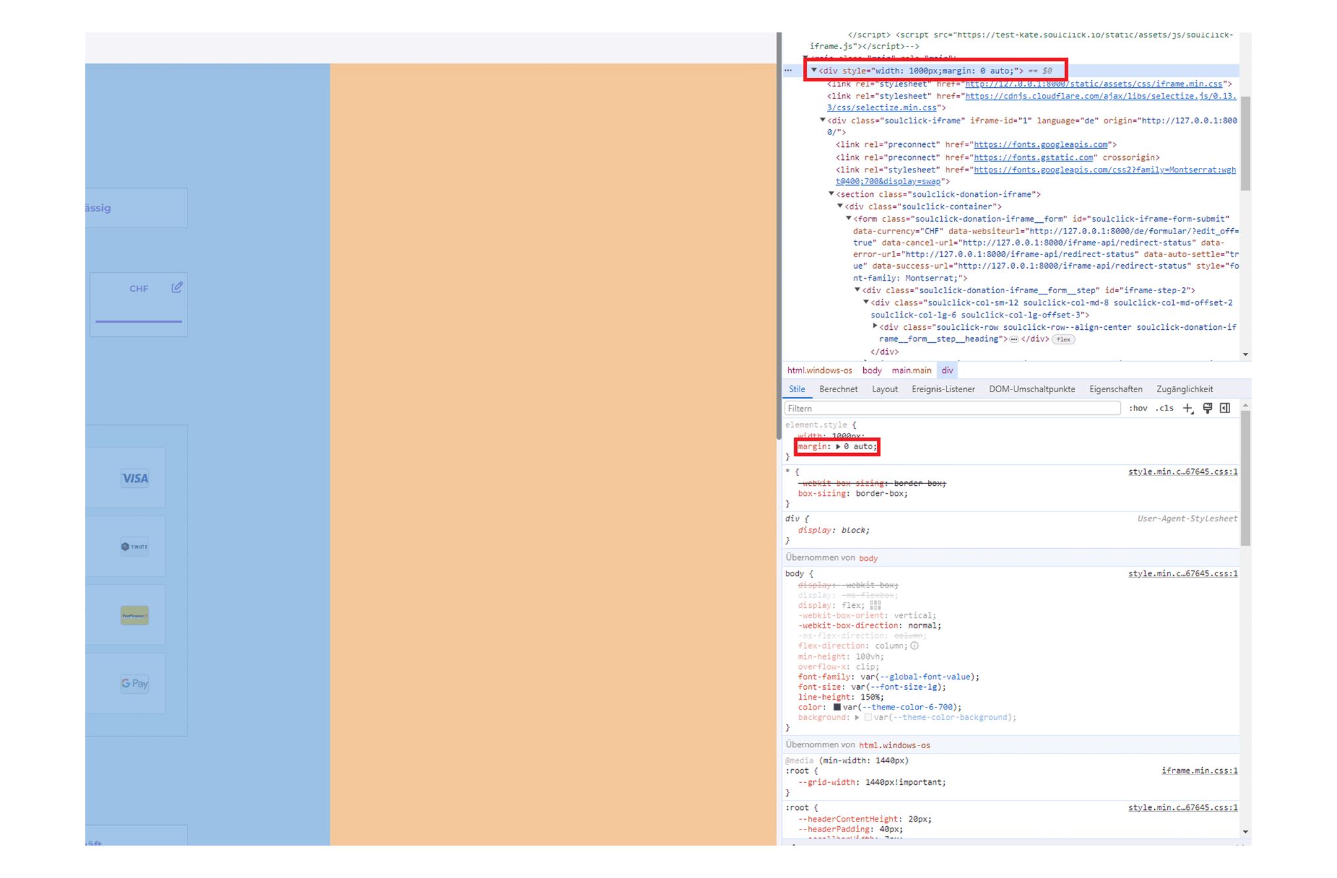Click the color swatch for theme-color-6-700
Viewport: 1337px width, 878px height.
837,708
